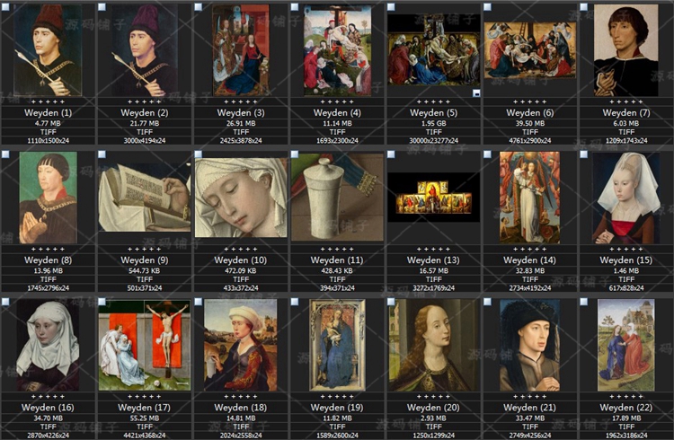Image resolution: width=674 pixels, height=440 pixels.
Task: Click the 2.93 MB file size text
Action: point(434,418)
